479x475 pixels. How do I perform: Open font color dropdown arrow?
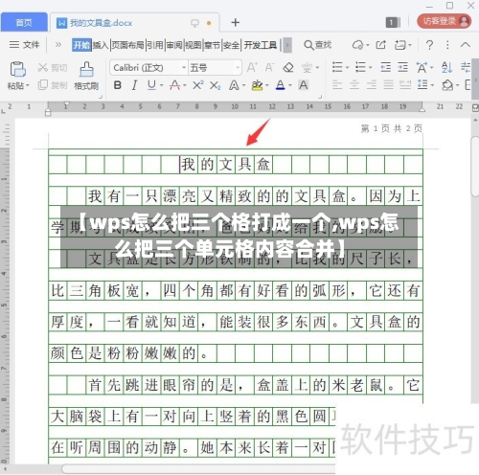(290, 85)
